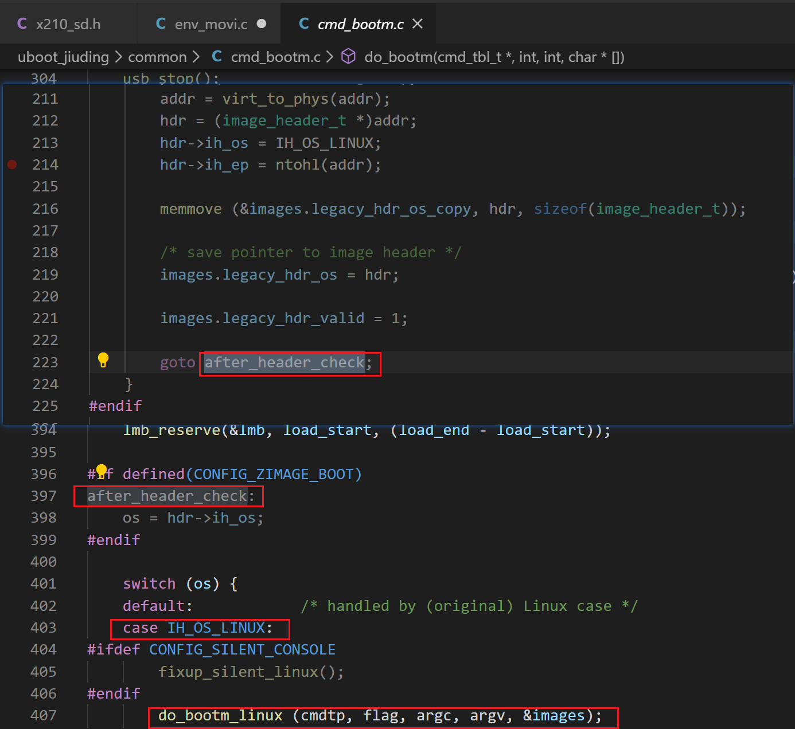Image resolution: width=795 pixels, height=729 pixels.
Task: Click images.legacy_hdr_valid on line 221
Action: [x=262, y=319]
